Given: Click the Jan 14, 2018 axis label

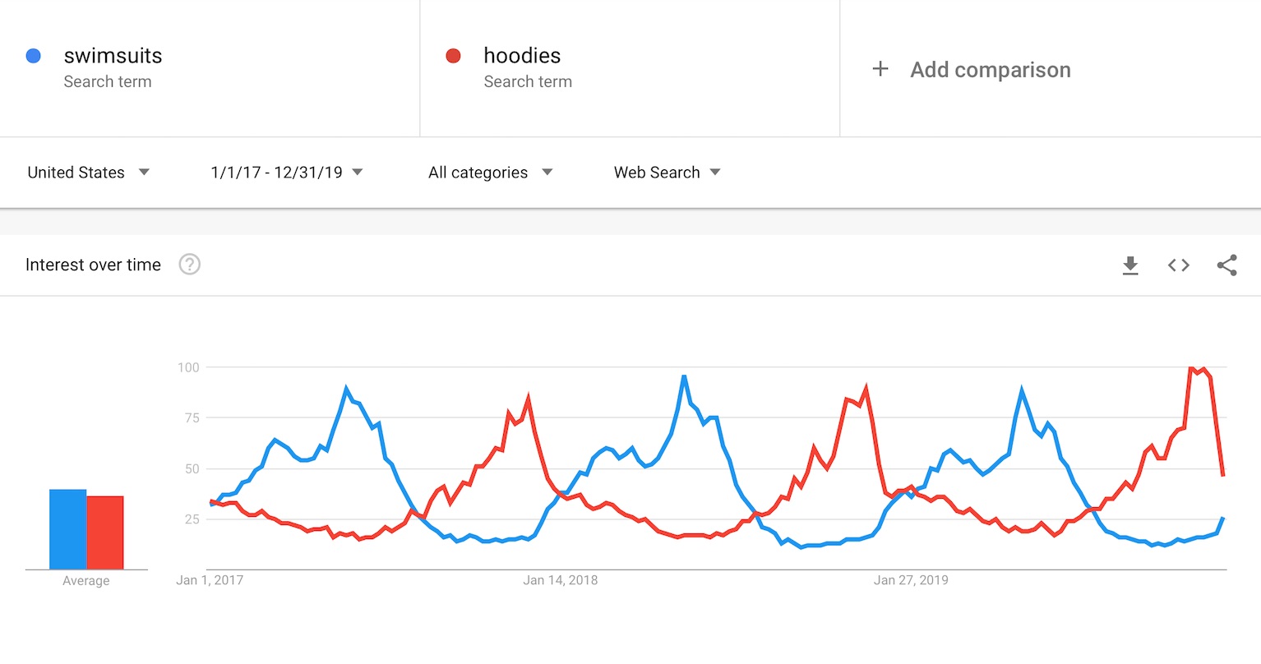Looking at the screenshot, I should tap(561, 580).
